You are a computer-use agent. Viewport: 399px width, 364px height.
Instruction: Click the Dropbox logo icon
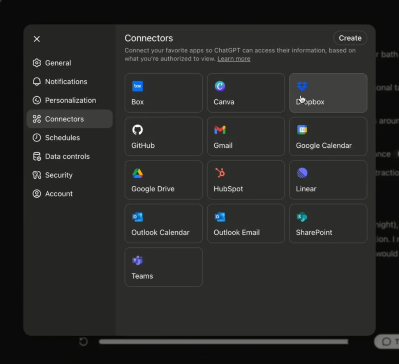coord(302,86)
